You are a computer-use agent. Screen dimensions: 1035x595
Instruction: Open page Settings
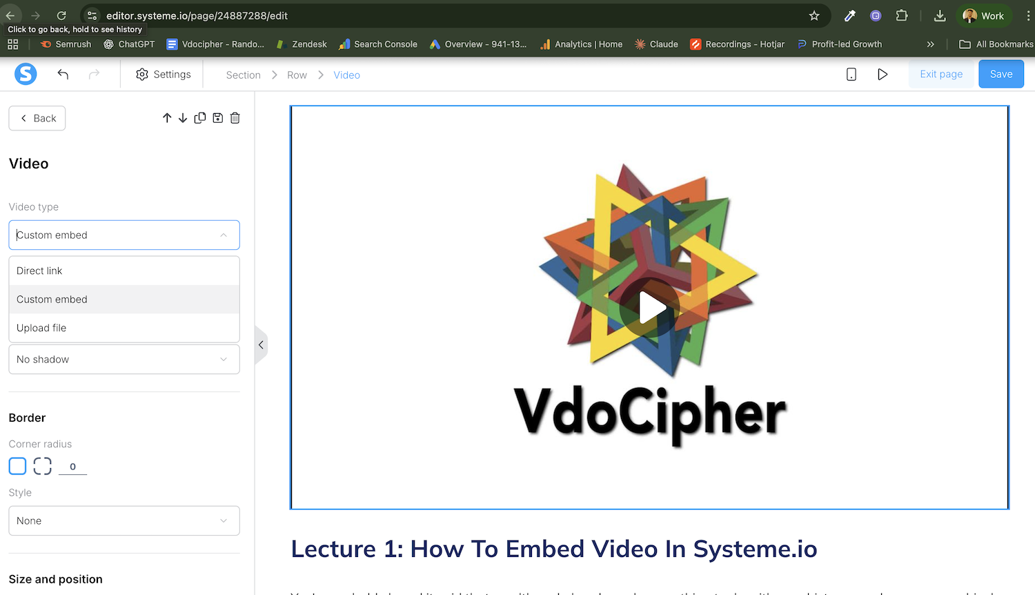[x=163, y=74]
